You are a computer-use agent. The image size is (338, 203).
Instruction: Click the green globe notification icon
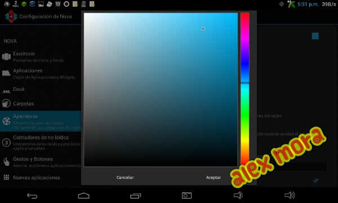click(x=24, y=4)
